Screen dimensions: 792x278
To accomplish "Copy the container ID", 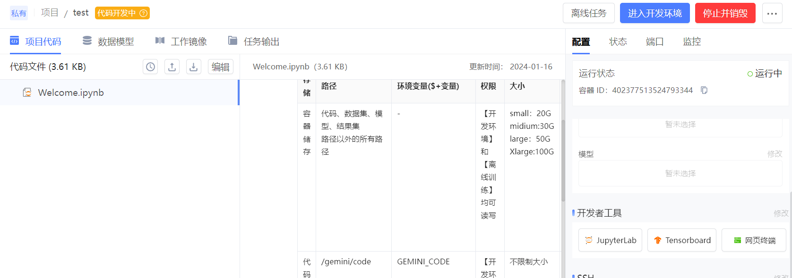I will coord(704,90).
